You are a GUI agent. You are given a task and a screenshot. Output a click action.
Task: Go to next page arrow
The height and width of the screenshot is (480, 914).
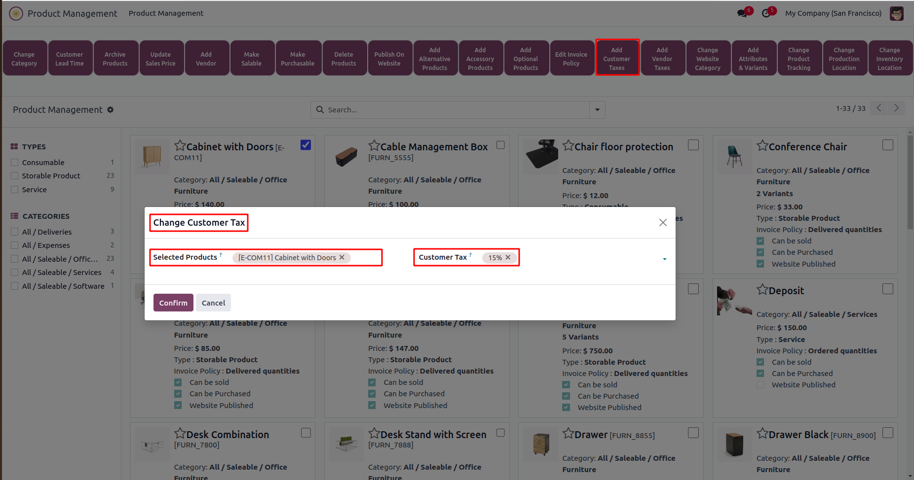pyautogui.click(x=896, y=108)
